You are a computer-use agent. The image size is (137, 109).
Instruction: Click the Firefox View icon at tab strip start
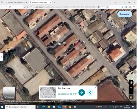[2, 2]
